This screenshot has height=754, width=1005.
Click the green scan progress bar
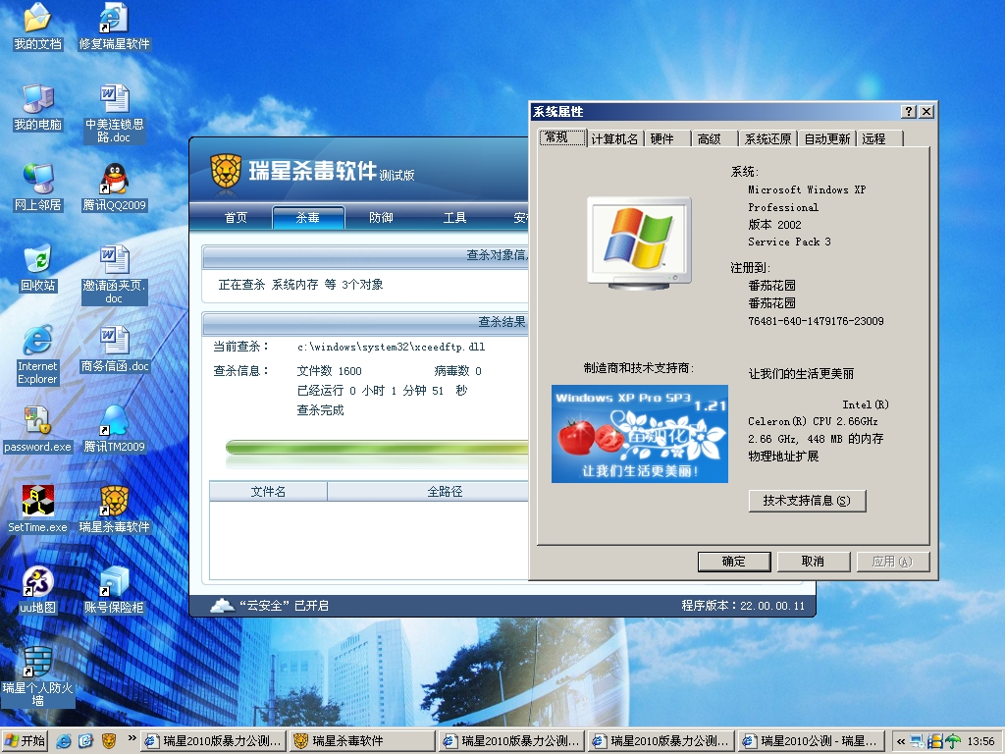pos(377,447)
